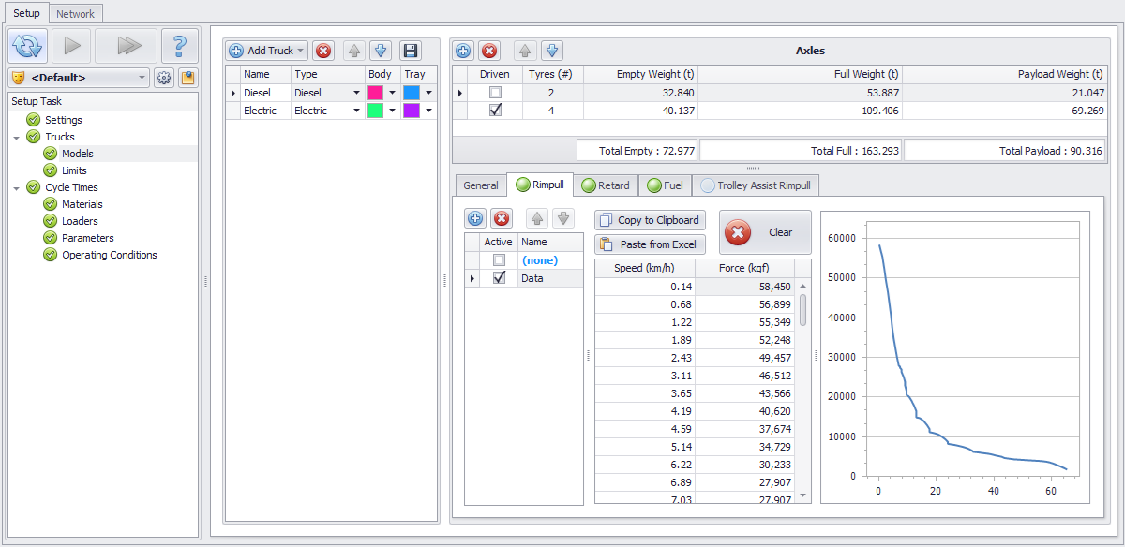Click scrollbar down arrow in speed-force table

pos(802,495)
